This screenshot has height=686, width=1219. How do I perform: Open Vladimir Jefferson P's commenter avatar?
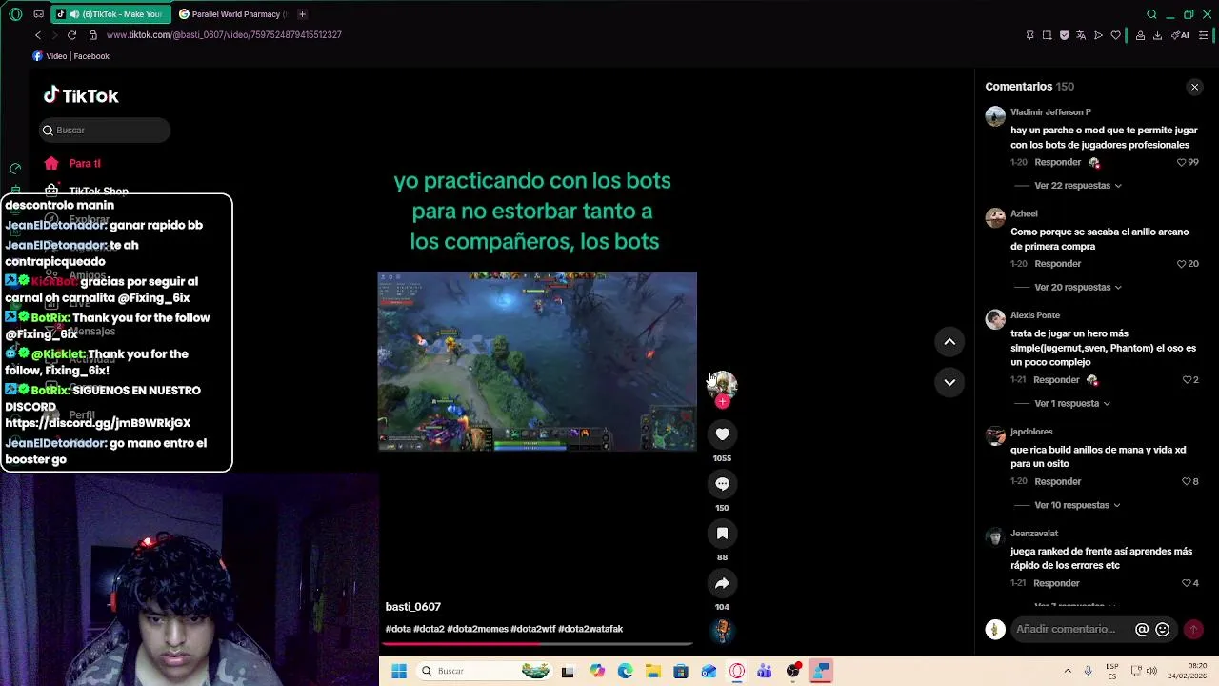995,116
